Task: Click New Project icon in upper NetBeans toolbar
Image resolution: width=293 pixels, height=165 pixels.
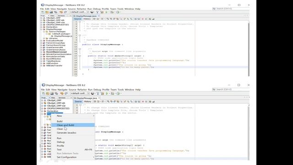Action: pyautogui.click(x=47, y=12)
